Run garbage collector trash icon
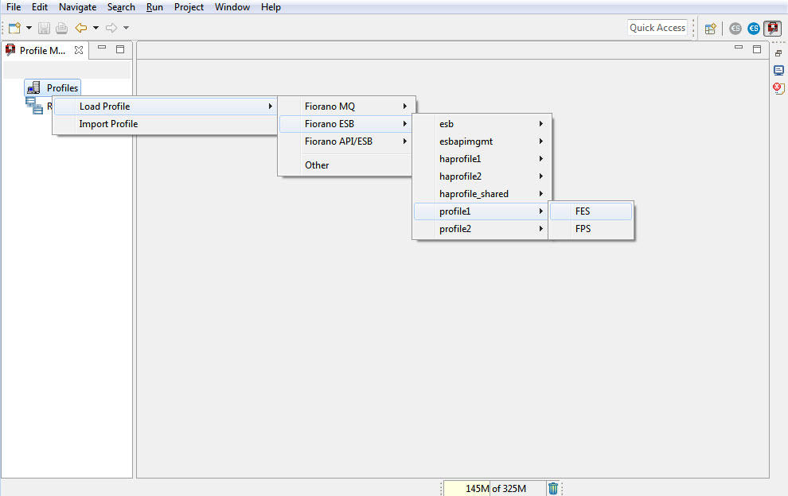This screenshot has height=496, width=788. tap(553, 489)
